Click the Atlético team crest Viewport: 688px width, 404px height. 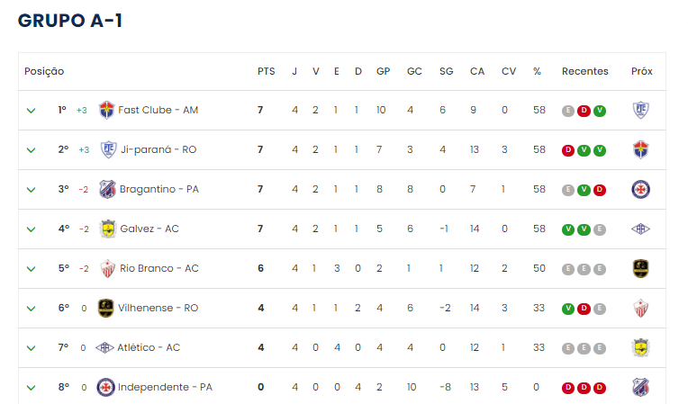[104, 347]
